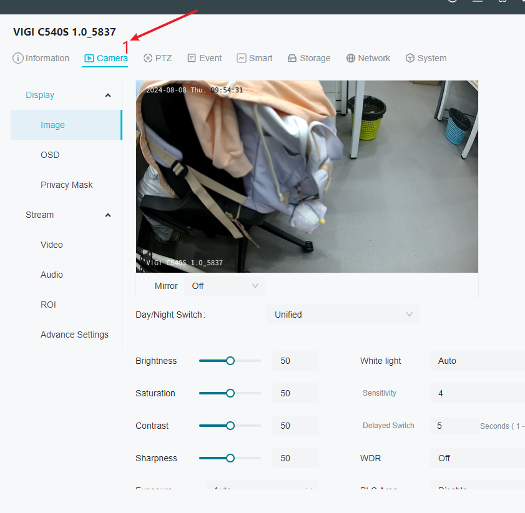The image size is (525, 513).
Task: Click the Brightness value field
Action: coord(295,361)
